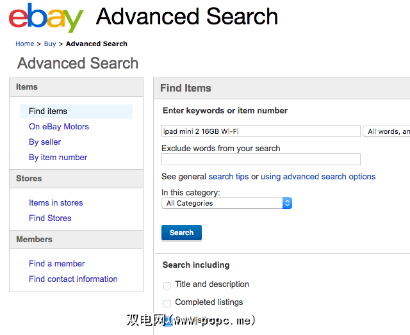Expand the All words keyword-match dropdown
This screenshot has width=410, height=335.
click(x=387, y=131)
